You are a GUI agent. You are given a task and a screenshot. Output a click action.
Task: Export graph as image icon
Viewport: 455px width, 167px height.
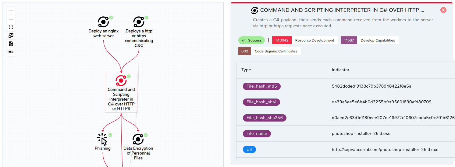click(x=11, y=44)
